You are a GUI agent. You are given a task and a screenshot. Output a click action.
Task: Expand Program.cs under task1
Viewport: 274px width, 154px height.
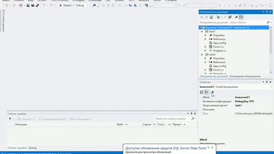pos(205,50)
